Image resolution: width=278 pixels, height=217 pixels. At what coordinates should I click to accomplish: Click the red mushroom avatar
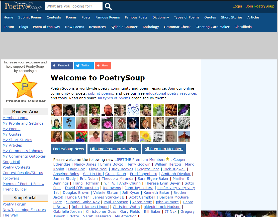pos(120,123)
